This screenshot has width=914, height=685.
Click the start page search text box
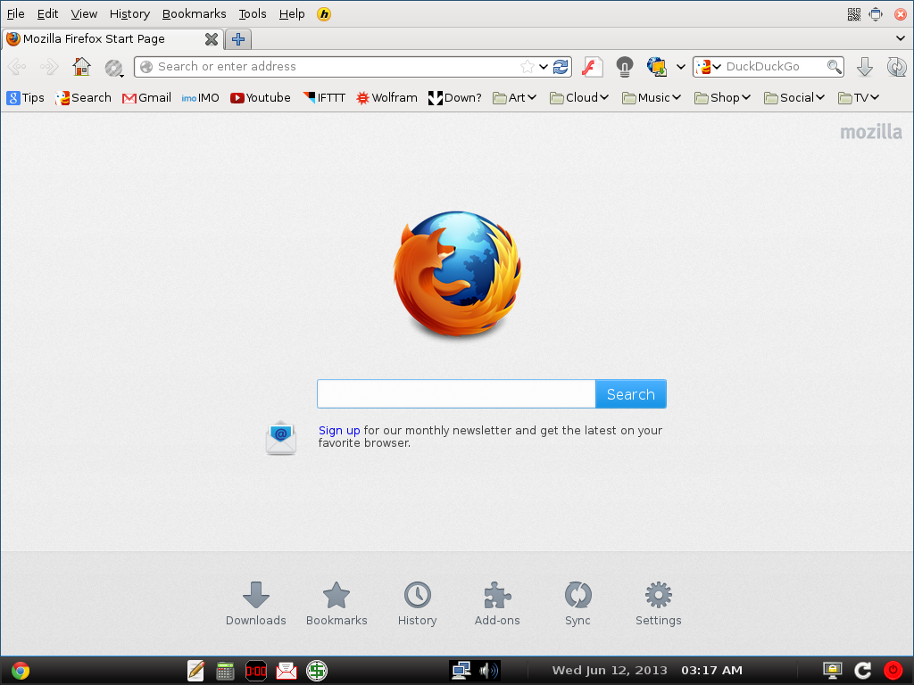(x=456, y=394)
